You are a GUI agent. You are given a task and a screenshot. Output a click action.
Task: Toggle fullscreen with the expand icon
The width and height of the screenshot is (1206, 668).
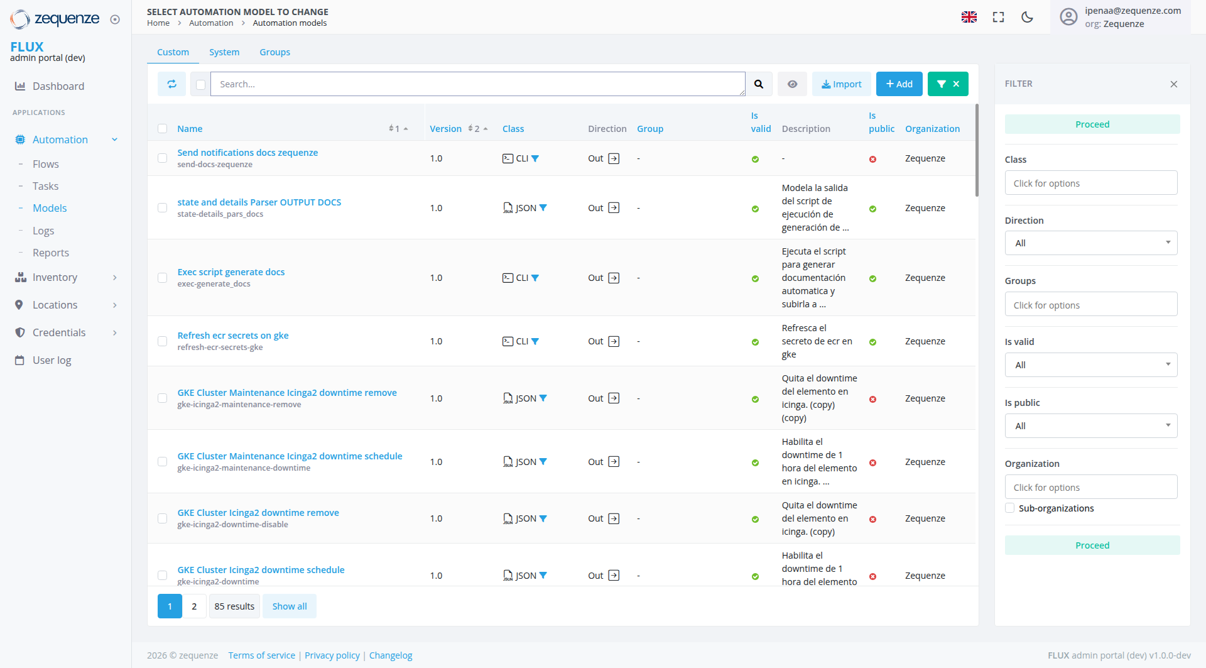point(997,17)
